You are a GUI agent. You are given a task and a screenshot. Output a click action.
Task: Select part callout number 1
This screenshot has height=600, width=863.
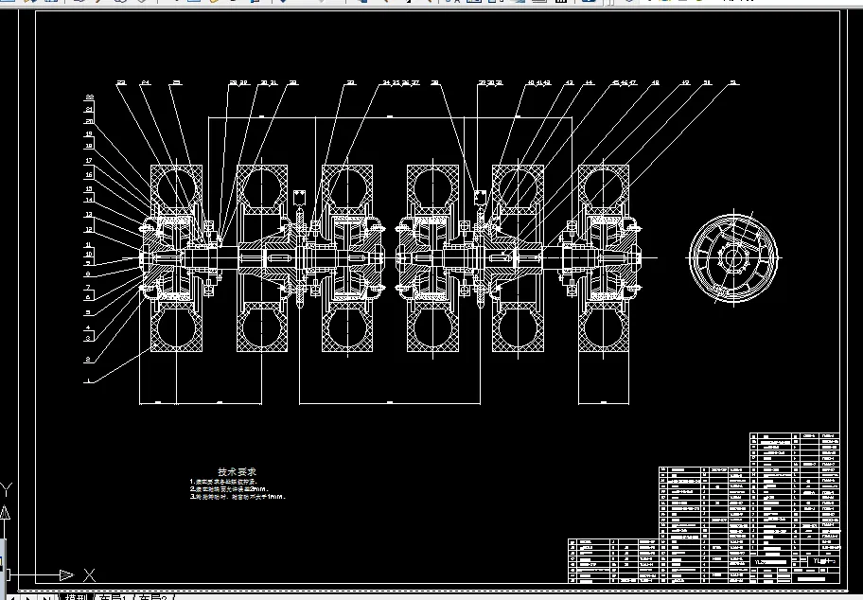click(87, 380)
